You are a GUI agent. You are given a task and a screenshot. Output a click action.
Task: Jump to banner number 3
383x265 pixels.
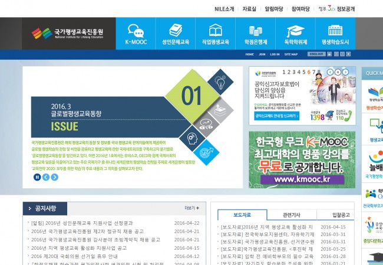coord(294,72)
